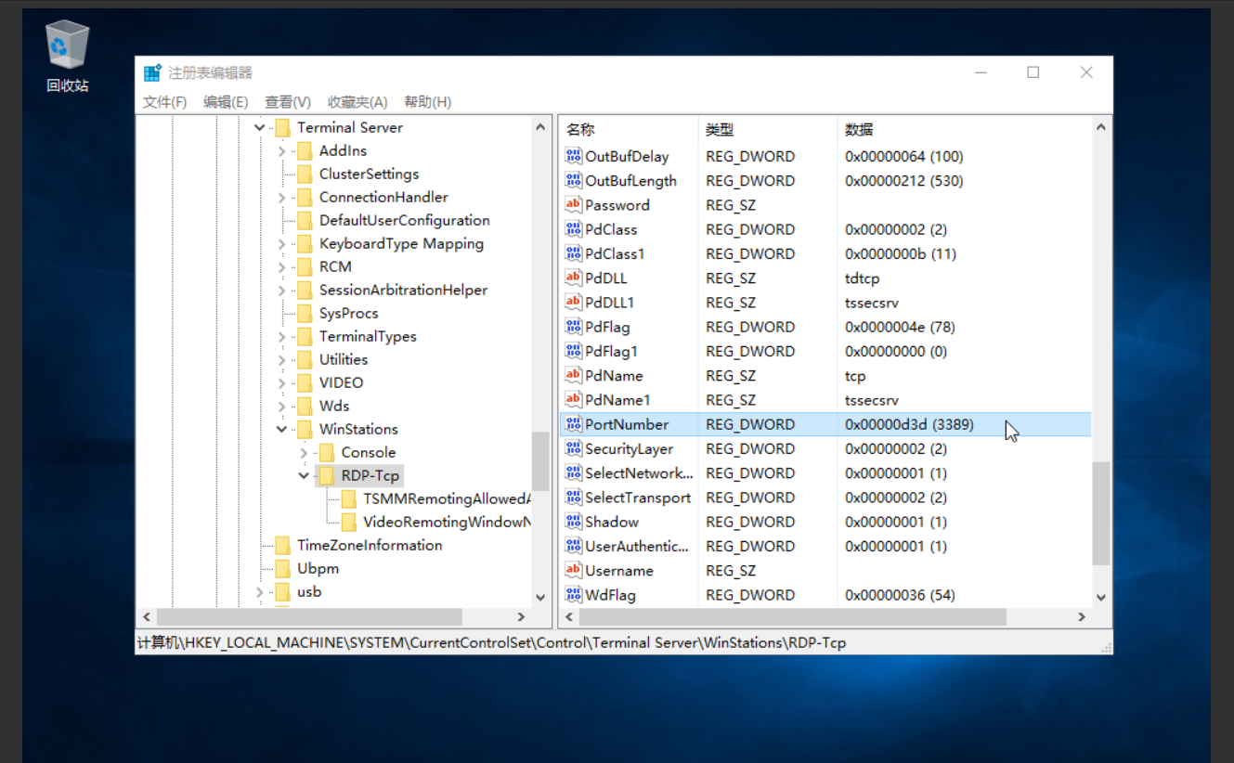Expand the ConnectionHandler tree node
Image resolution: width=1234 pixels, height=763 pixels.
pos(281,197)
